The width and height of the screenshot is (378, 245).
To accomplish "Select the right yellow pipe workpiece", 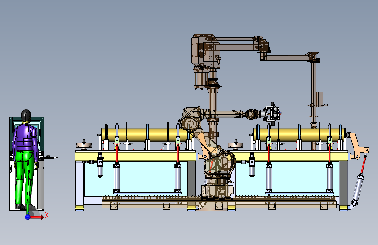I will point(299,134).
